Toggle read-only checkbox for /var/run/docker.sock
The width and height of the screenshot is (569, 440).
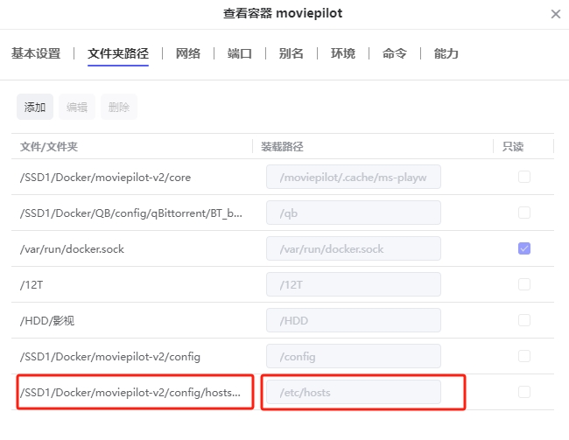524,248
